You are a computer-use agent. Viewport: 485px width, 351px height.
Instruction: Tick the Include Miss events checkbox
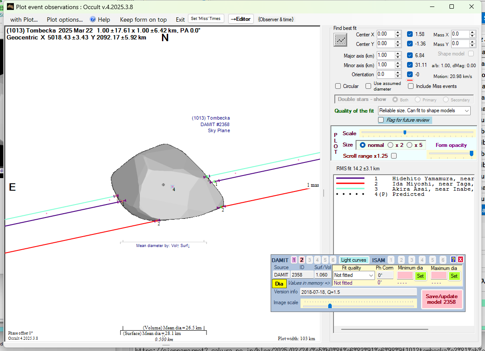[x=411, y=86]
